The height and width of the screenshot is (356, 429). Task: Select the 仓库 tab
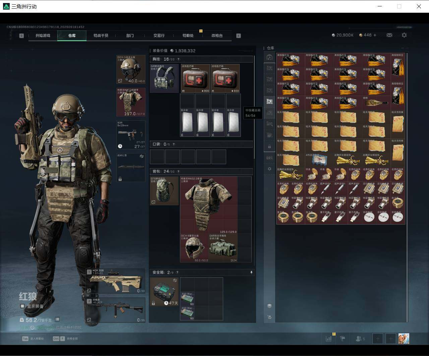[x=72, y=35]
